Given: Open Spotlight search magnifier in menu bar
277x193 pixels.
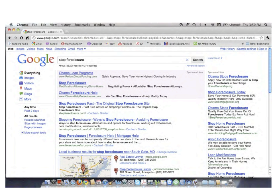Looking at the screenshot, I should pos(266,25).
